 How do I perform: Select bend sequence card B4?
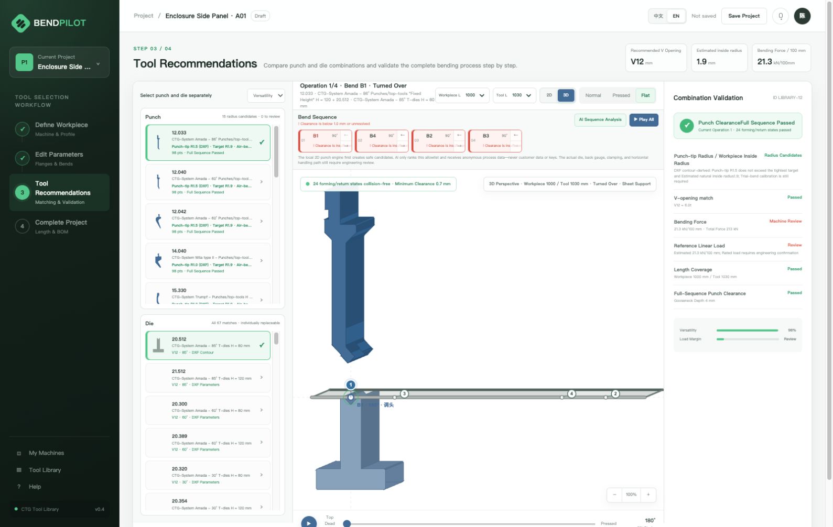[382, 141]
